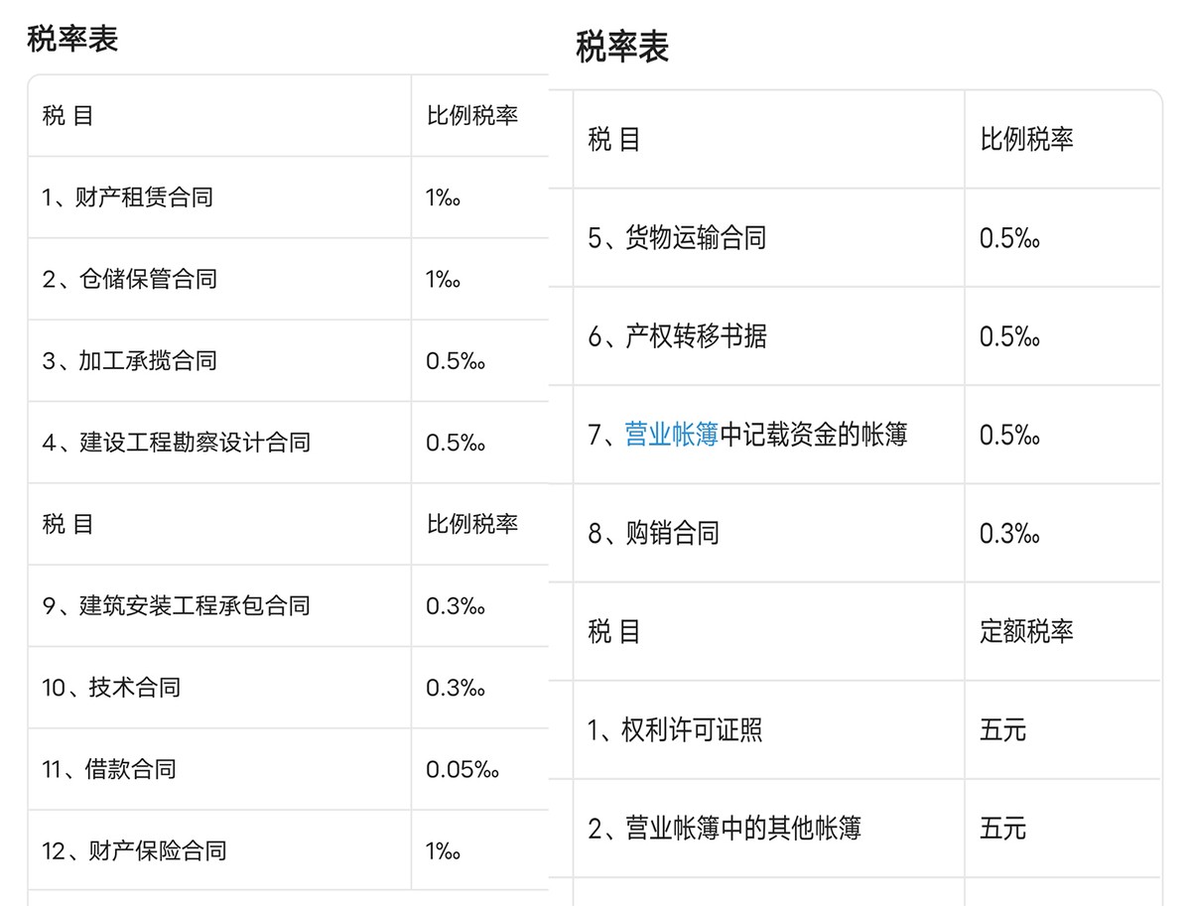This screenshot has width=1191, height=906.
Task: Click the 货物运输合同 cell
Action: click(x=677, y=238)
